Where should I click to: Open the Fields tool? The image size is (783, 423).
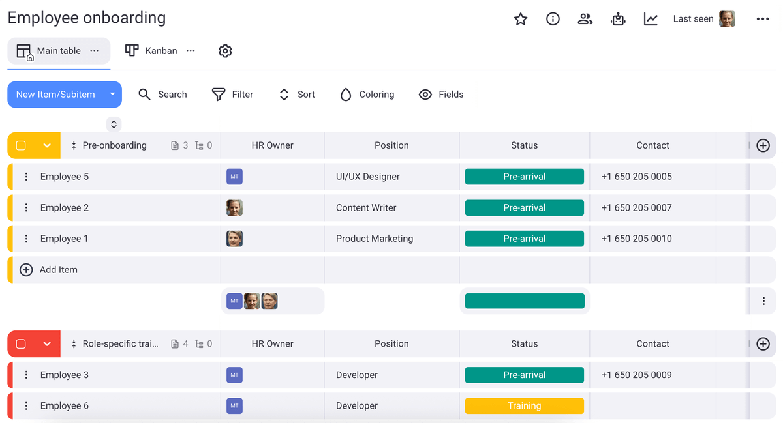tap(441, 94)
